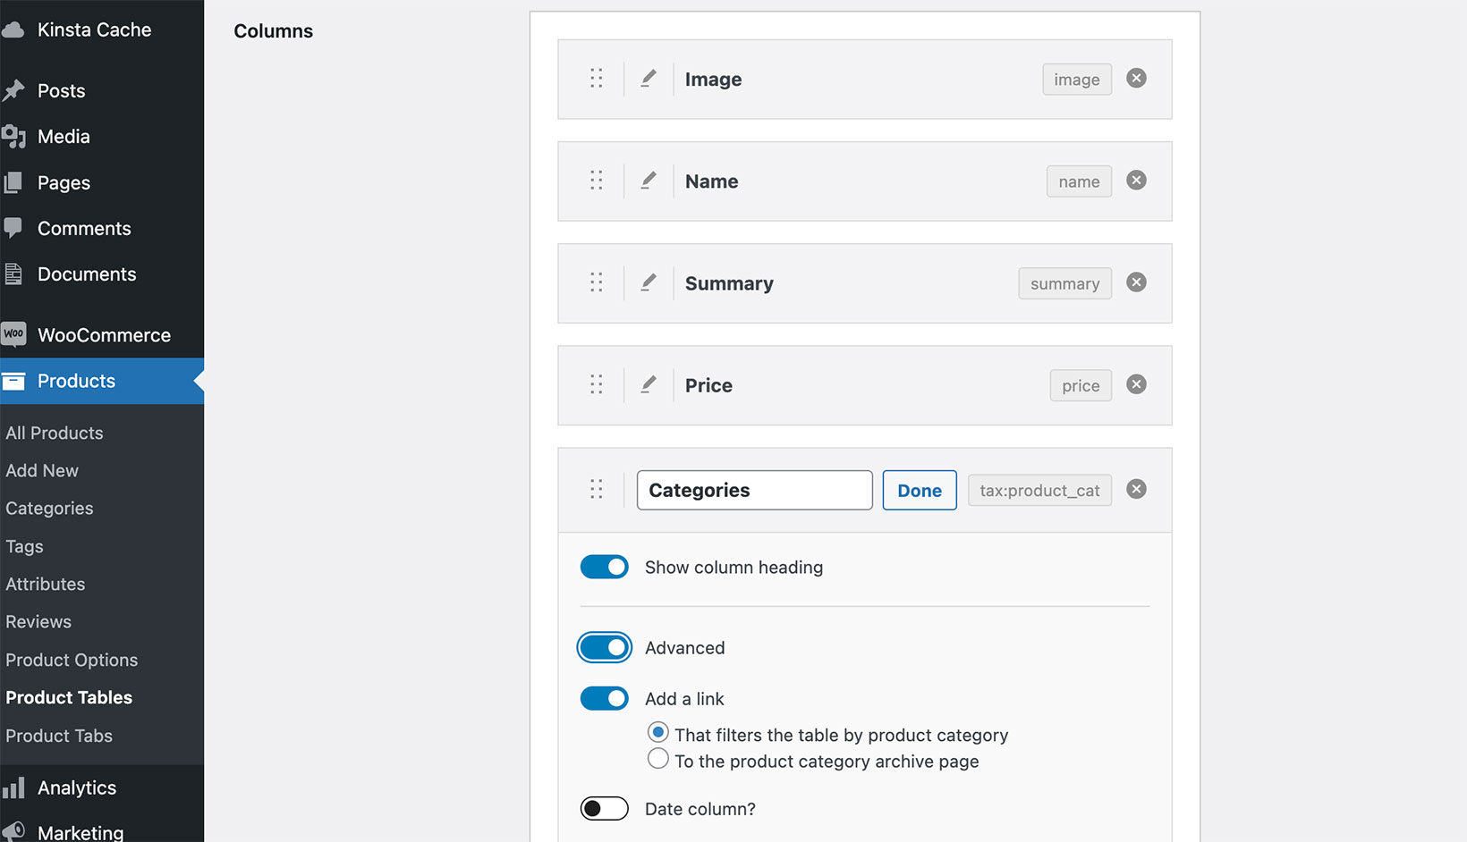
Task: Click the Done button for Categories
Action: pyautogui.click(x=920, y=490)
